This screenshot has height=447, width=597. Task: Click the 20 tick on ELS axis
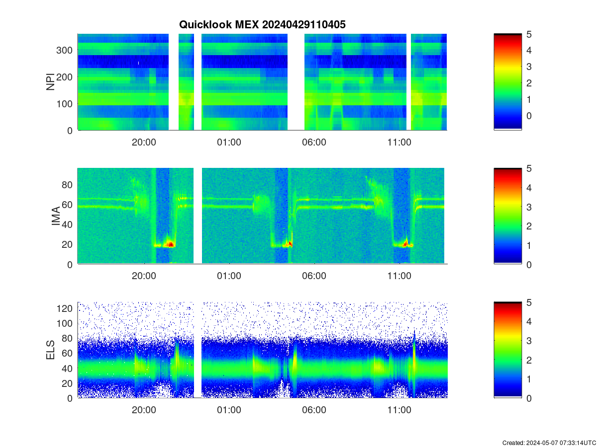(x=68, y=383)
